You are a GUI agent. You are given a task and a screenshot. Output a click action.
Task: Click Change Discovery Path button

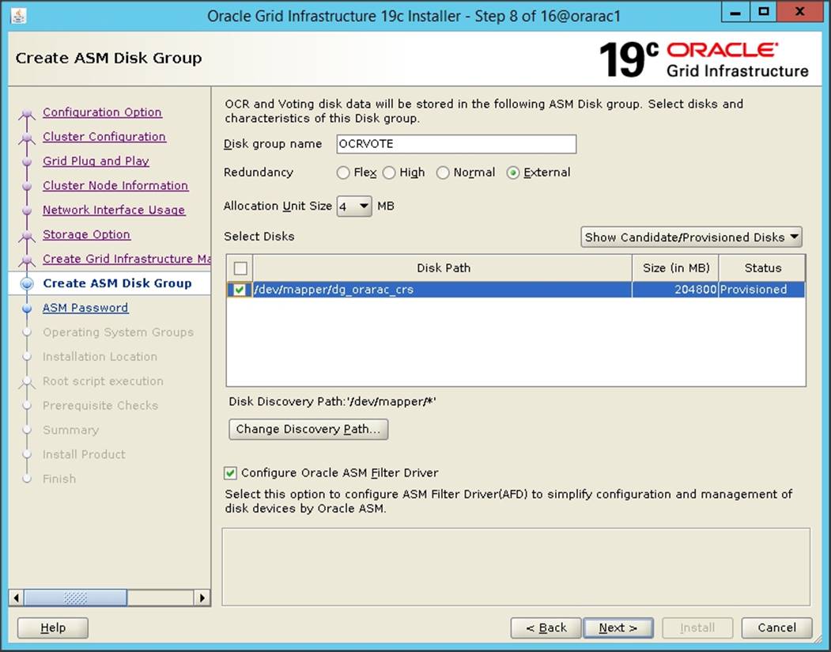[x=308, y=429]
